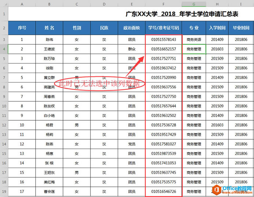Click the cell containing name 陈伟
Viewport: 254px width, 197px height.
(49, 39)
